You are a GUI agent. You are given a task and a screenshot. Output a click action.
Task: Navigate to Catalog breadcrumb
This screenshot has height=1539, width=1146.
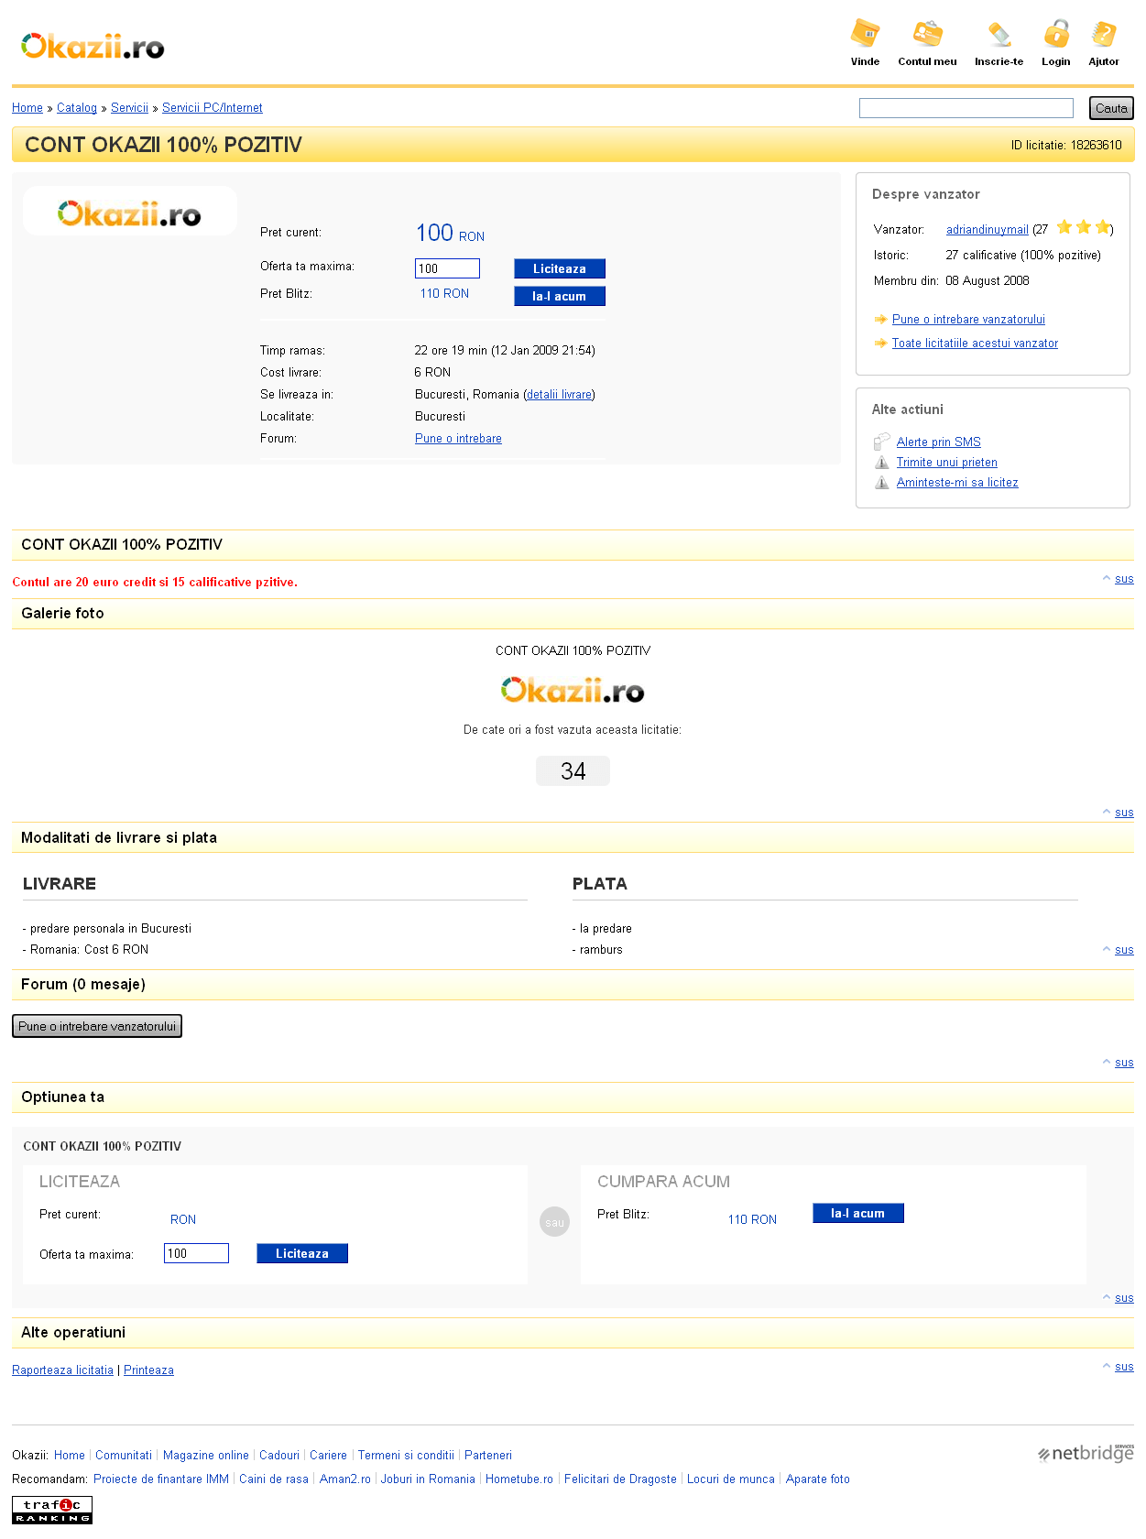click(x=76, y=108)
